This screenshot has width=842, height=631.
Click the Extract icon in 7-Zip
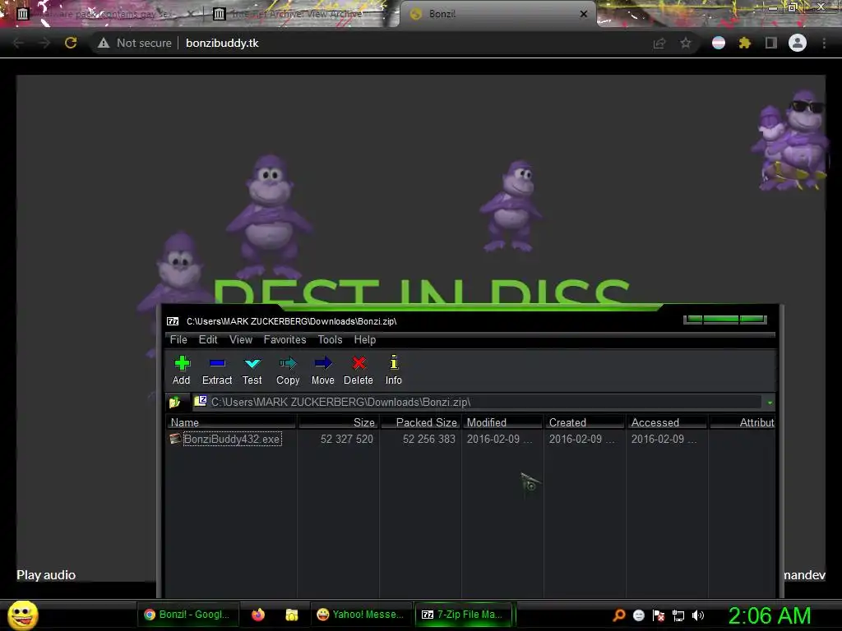point(217,370)
